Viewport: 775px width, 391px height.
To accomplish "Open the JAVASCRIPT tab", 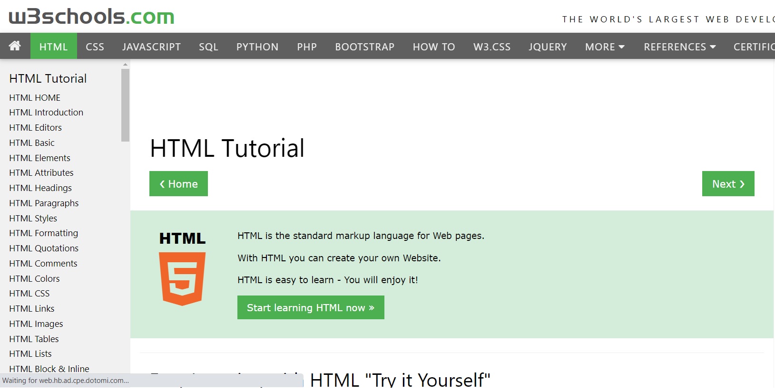I will coord(151,47).
